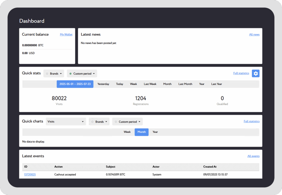
Task: Select the Year tab in Quick charts
Action: 155,132
